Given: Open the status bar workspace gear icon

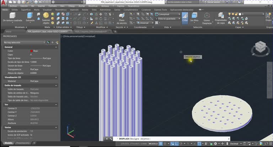Looking at the screenshot, I should pos(215,144).
